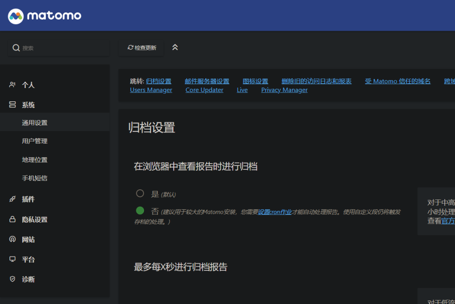455x304 pixels.
Task: Click the 检查更新 button
Action: tap(141, 47)
